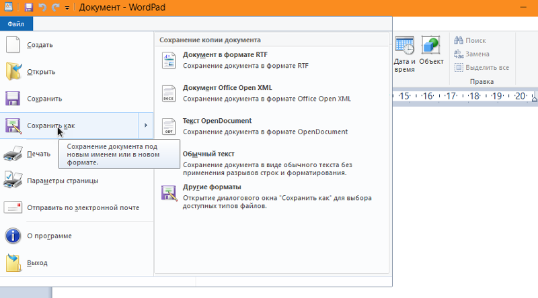
Task: Click the Другие форматы floppy icon
Action: click(x=169, y=193)
